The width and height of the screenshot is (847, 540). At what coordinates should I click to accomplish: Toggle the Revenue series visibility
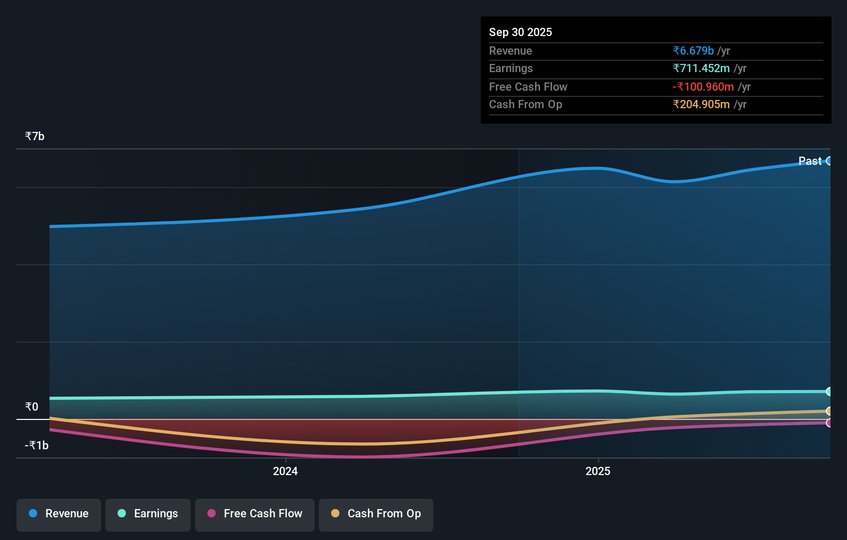pos(58,514)
